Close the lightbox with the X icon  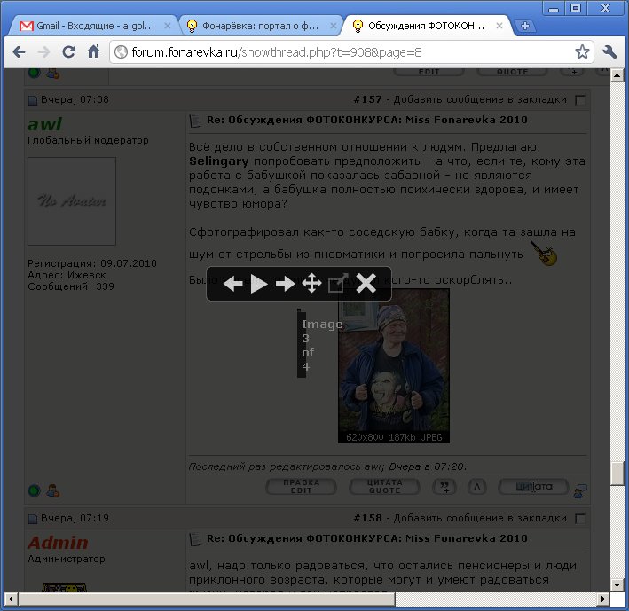click(366, 283)
